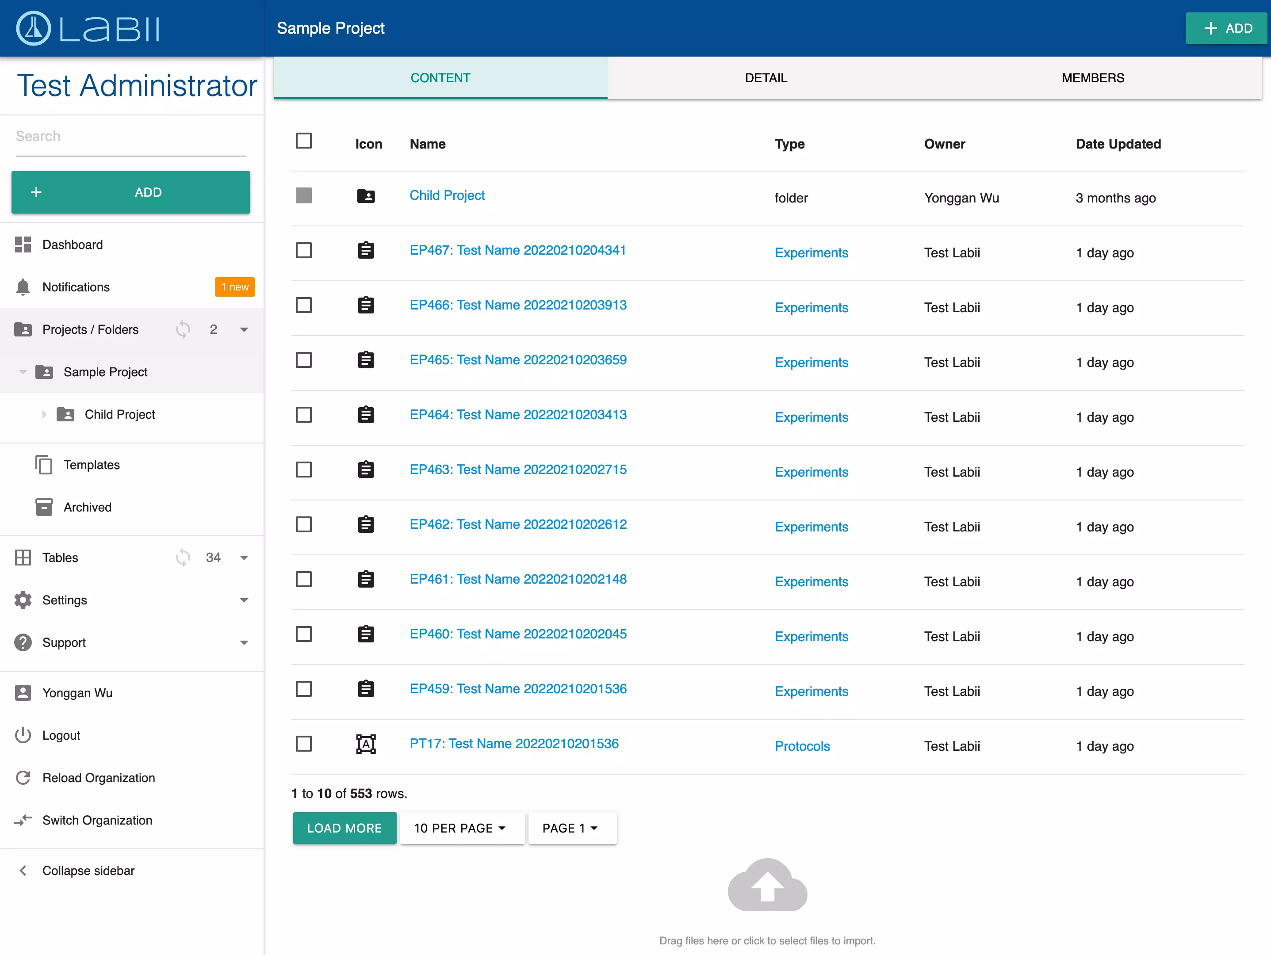Click the Labii logo in the header
This screenshot has height=955, width=1271.
pyautogui.click(x=86, y=27)
